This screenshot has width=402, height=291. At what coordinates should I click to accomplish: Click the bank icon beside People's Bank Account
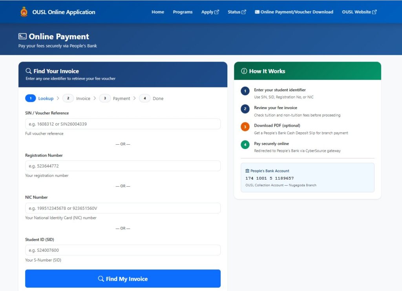point(247,171)
